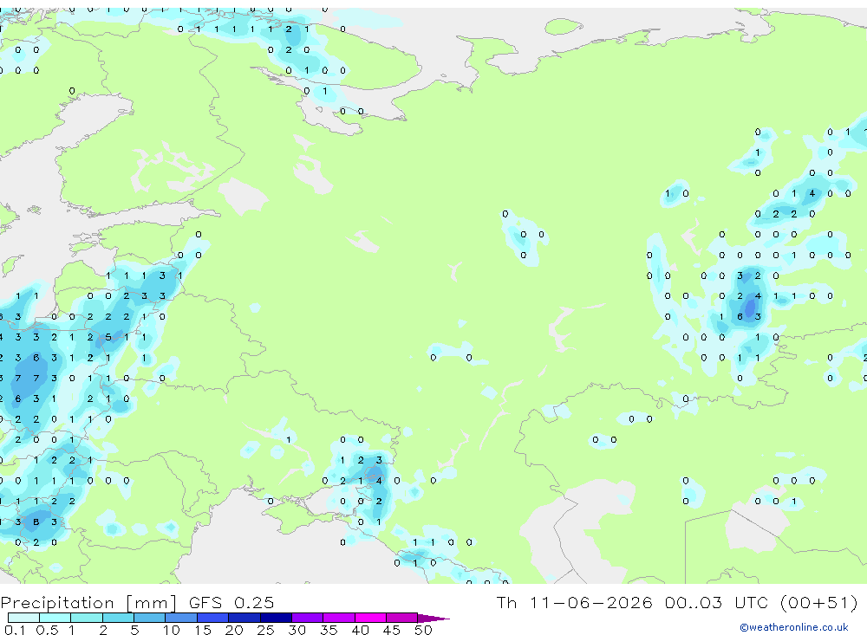Select the 1–2 mm turquoise legend swatch
The width and height of the screenshot is (867, 635).
pos(86,618)
